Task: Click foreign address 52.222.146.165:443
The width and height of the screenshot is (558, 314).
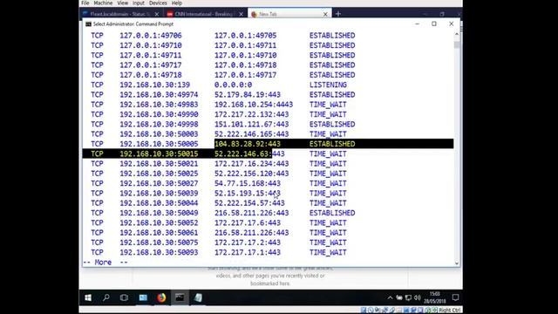Action: coord(252,134)
